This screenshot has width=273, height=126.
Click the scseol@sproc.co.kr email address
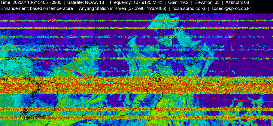coord(231,8)
